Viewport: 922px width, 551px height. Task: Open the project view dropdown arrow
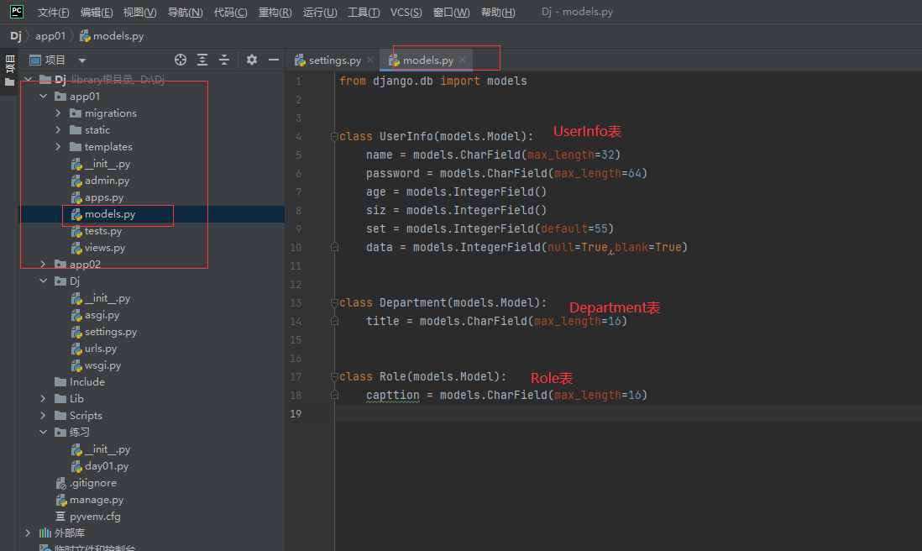pyautogui.click(x=82, y=60)
